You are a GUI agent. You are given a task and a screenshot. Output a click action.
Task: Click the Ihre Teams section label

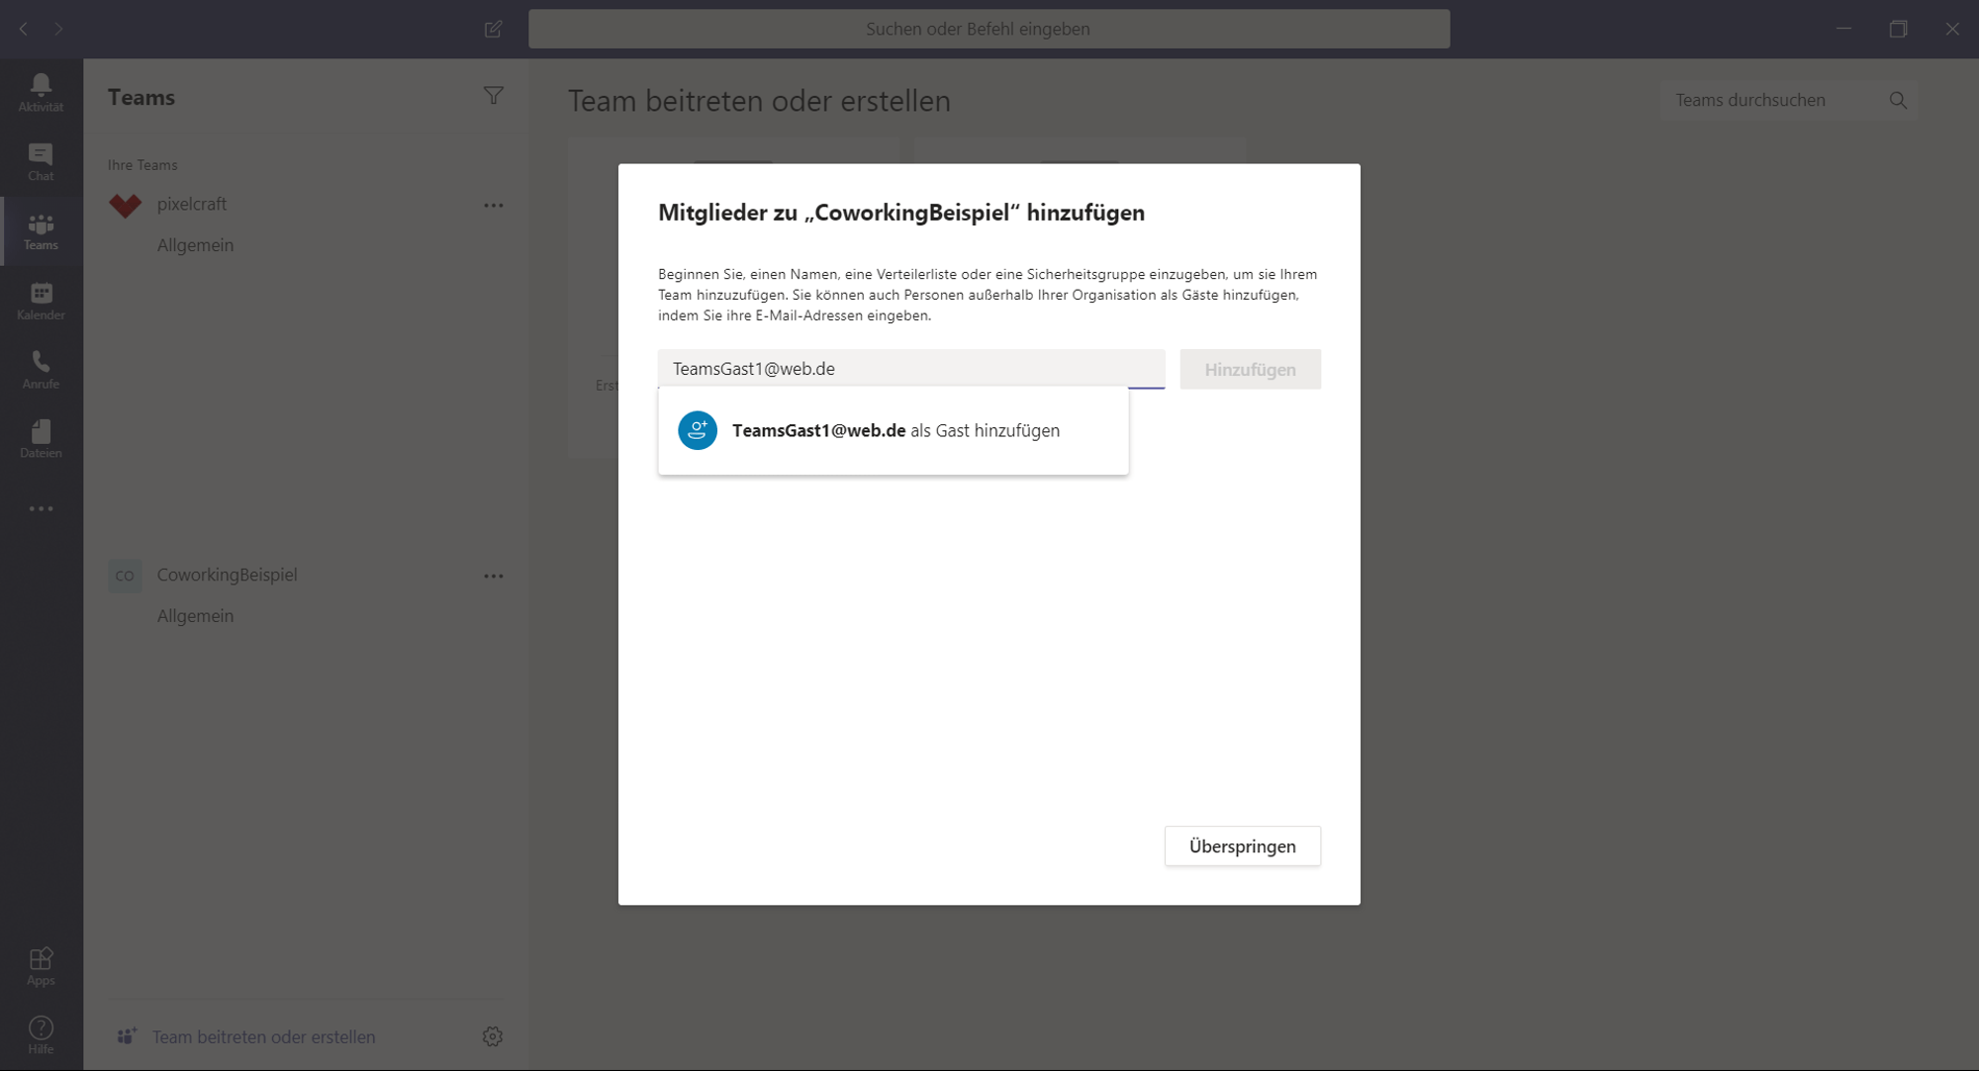142,165
